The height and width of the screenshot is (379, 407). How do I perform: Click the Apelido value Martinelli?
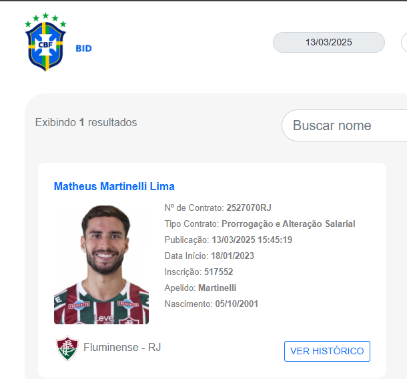(217, 288)
